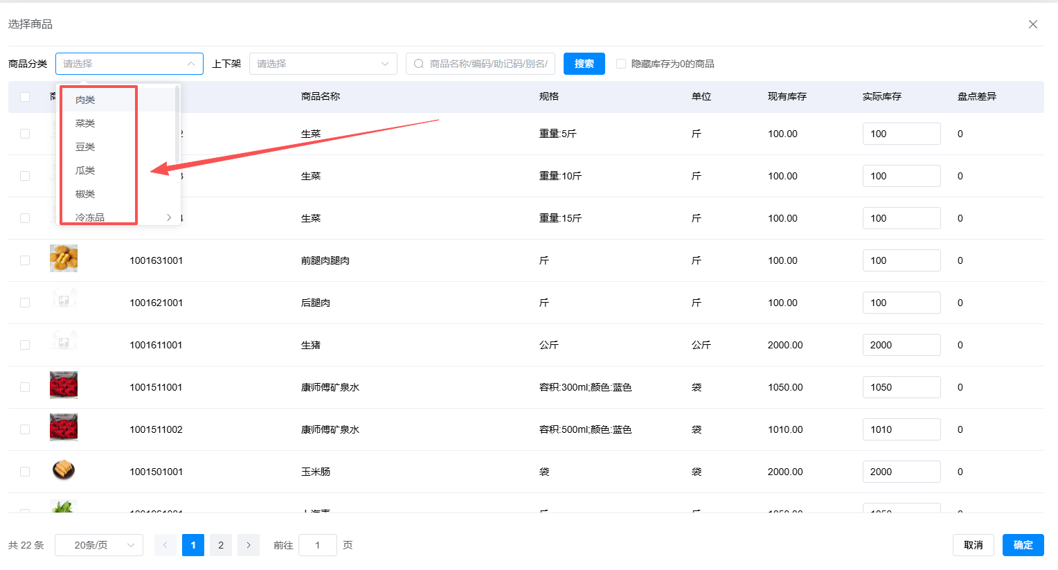Click the 取消 button
Image resolution: width=1058 pixels, height=570 pixels.
coord(974,545)
